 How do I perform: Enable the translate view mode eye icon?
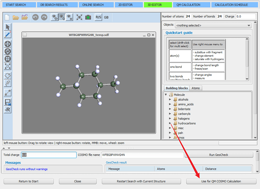coord(54,17)
